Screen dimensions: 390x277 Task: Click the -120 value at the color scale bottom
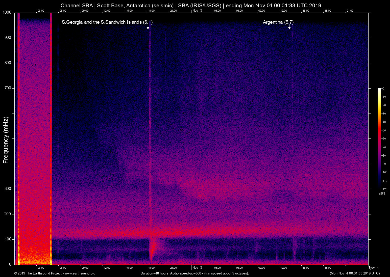pyautogui.click(x=384, y=189)
